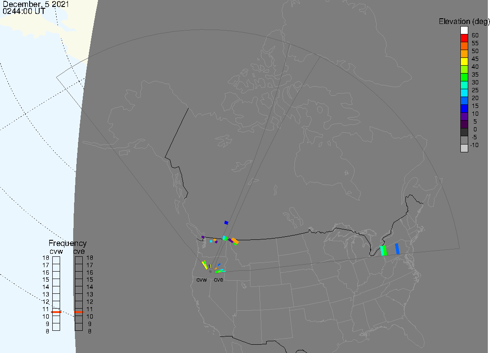Image resolution: width=490 pixels, height=353 pixels.
Task: Click the top cell of the cve frequency bar
Action: (x=79, y=260)
